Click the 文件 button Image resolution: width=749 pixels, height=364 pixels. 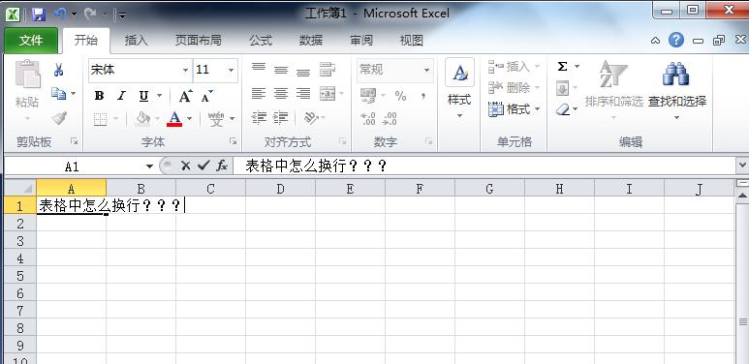tap(31, 41)
